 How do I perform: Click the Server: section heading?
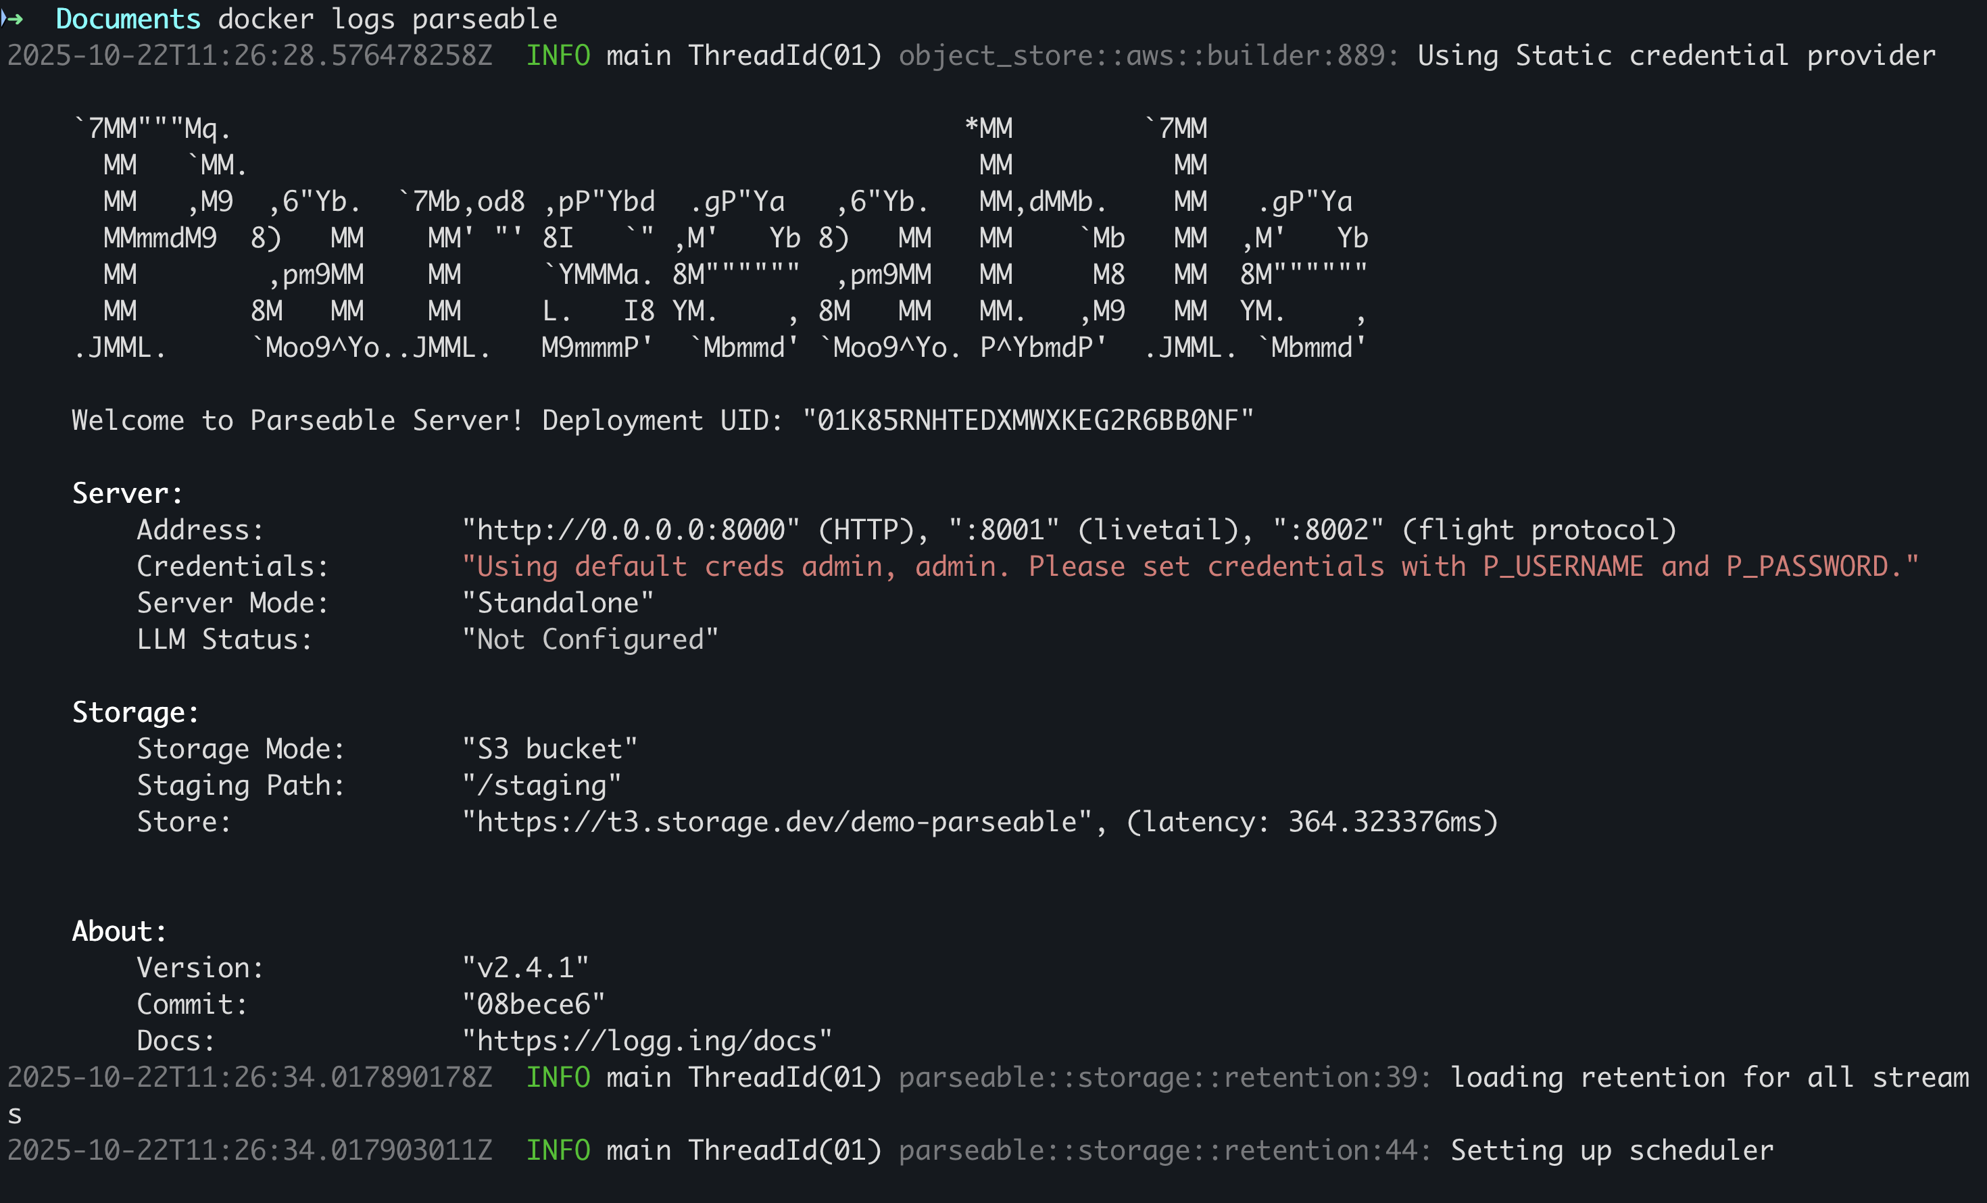point(128,493)
